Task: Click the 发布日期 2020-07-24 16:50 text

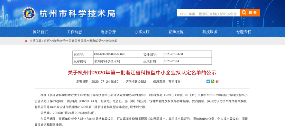Action: (x=97, y=82)
